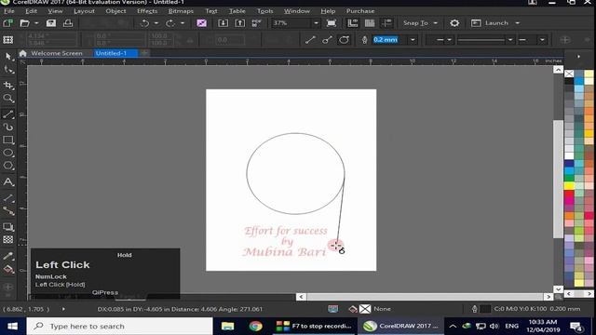Open the Launch application dropdown
The height and width of the screenshot is (335, 596).
(495, 23)
